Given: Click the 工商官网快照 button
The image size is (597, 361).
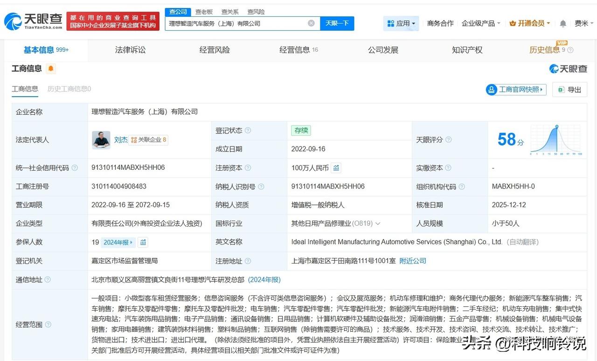Looking at the screenshot, I should point(516,90).
